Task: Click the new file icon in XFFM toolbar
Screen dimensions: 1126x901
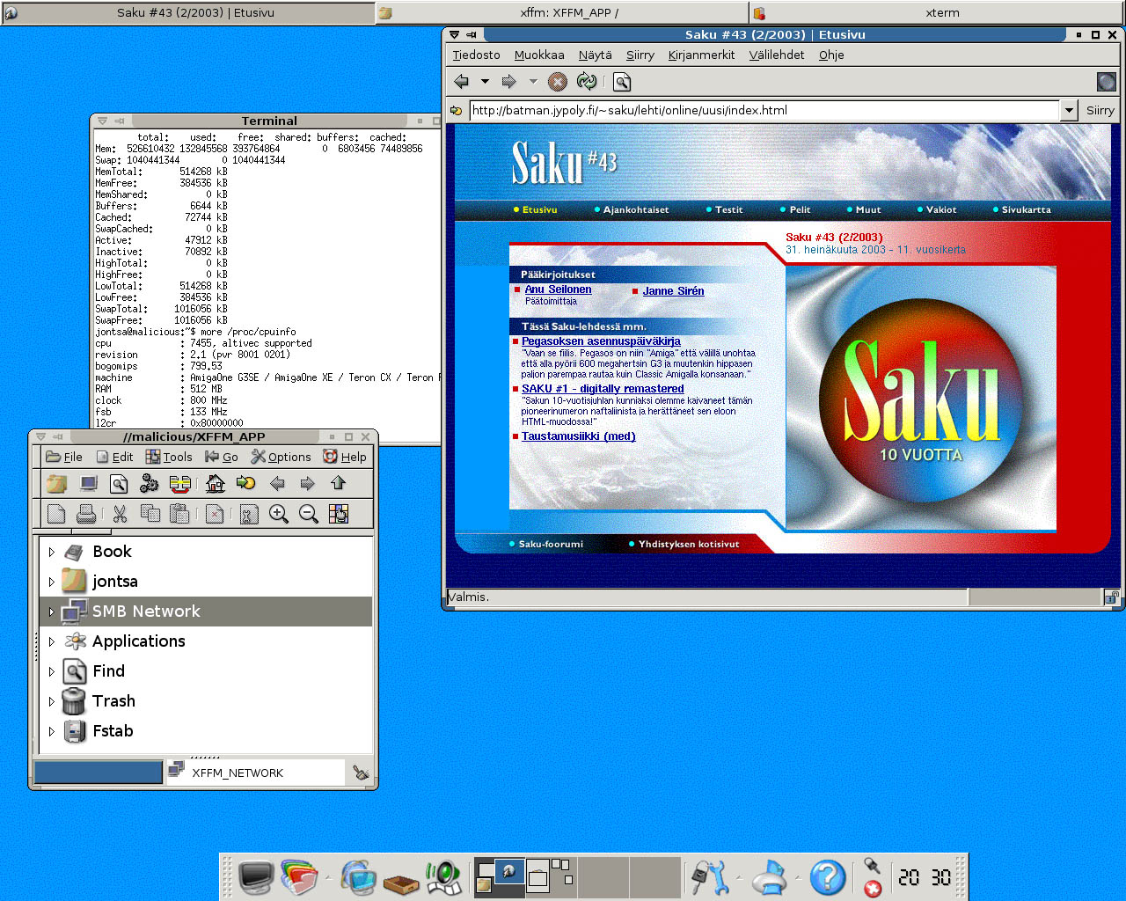Action: [56, 514]
